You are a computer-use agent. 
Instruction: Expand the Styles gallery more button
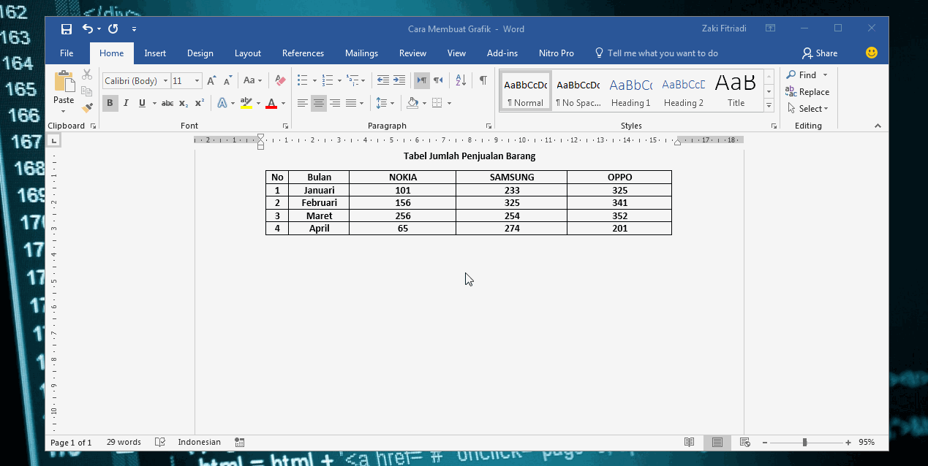769,106
